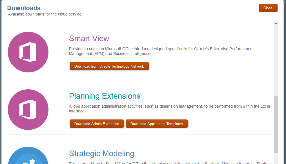Select the Strategic Modeling heading

102,154
